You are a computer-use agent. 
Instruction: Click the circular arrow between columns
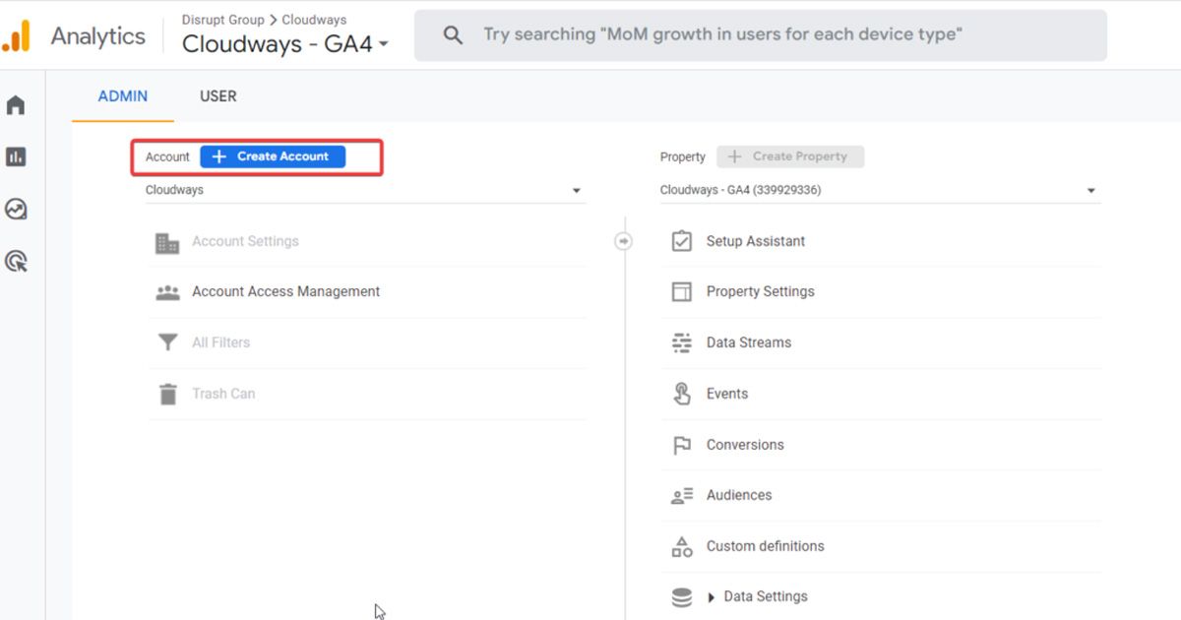coord(623,241)
